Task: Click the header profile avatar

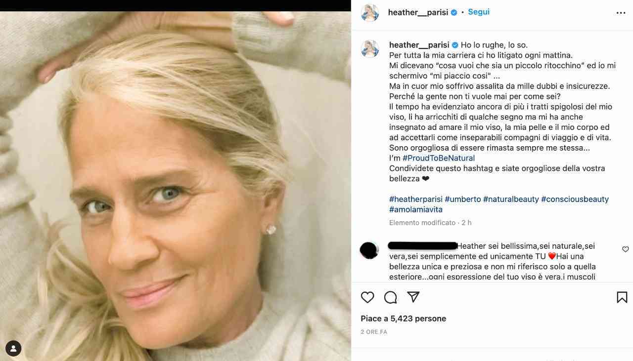Action: point(370,13)
